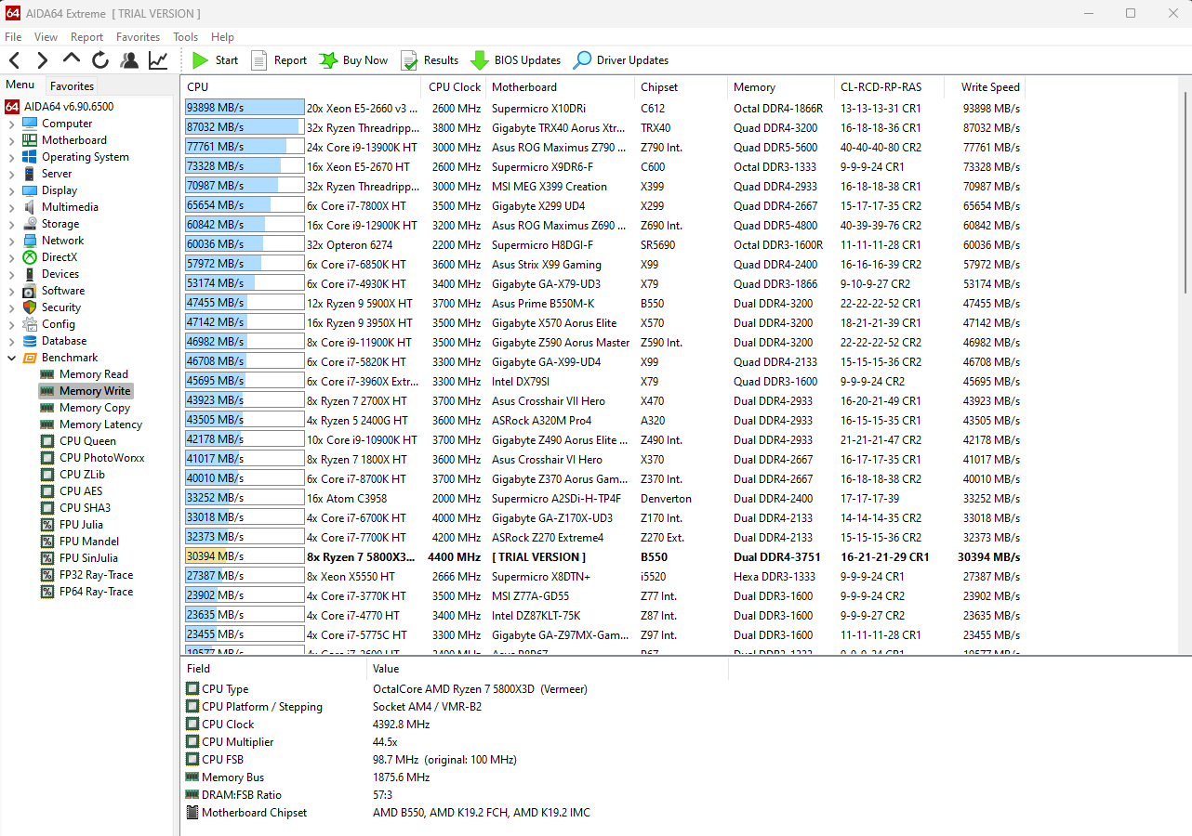Open the Report toolbar button
The image size is (1192, 836).
[x=278, y=60]
